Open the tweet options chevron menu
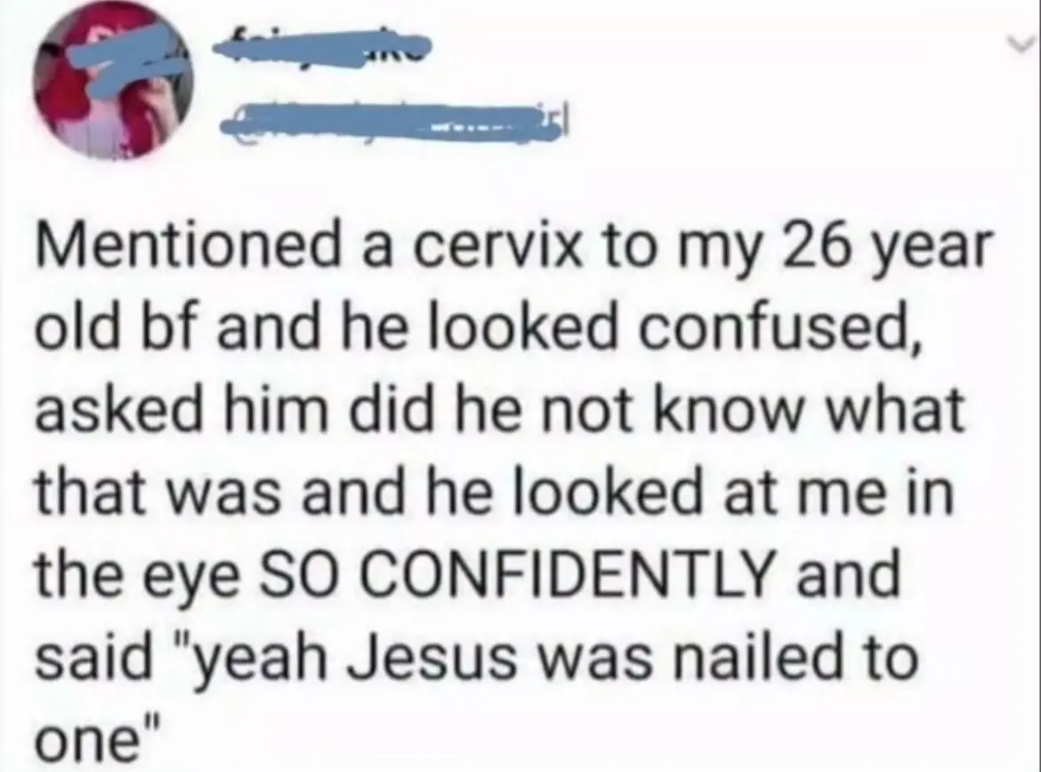1041x772 pixels. pyautogui.click(x=1024, y=45)
